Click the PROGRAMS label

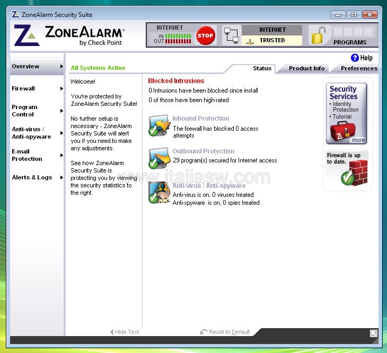350,42
